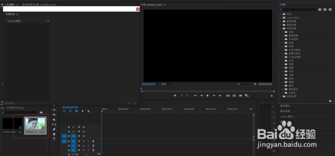The height and width of the screenshot is (156, 335).
Task: Add a marker in the timeline header
Action: coord(82,111)
